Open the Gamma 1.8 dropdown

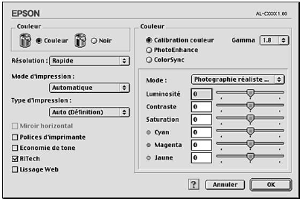point(274,41)
